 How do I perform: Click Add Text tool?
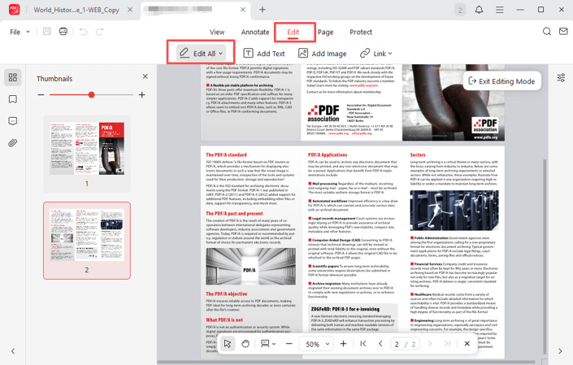pos(264,54)
